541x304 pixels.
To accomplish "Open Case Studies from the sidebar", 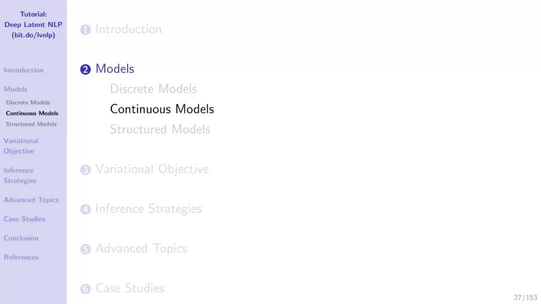I will tap(24, 219).
